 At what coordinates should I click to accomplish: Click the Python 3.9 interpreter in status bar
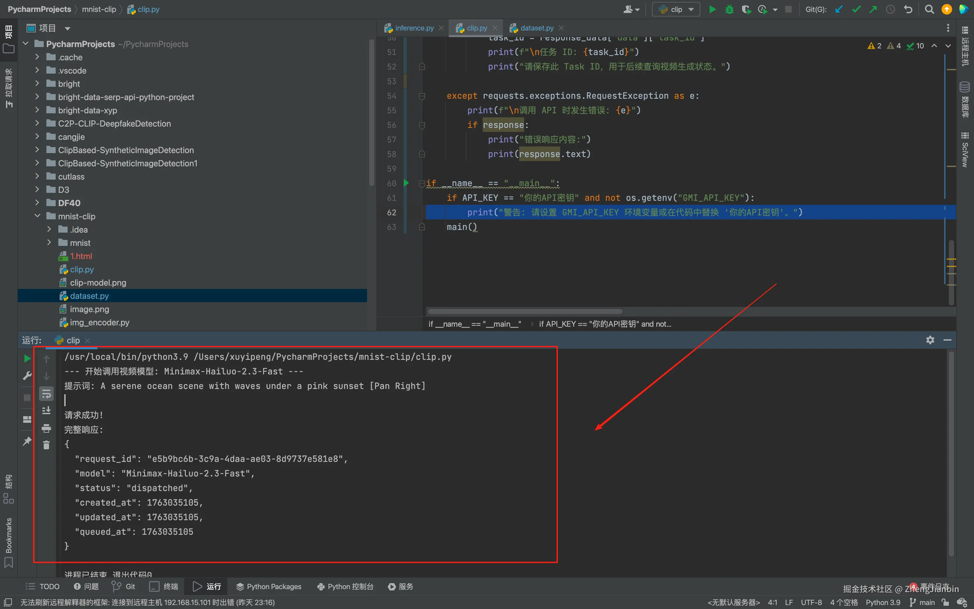pos(883,602)
